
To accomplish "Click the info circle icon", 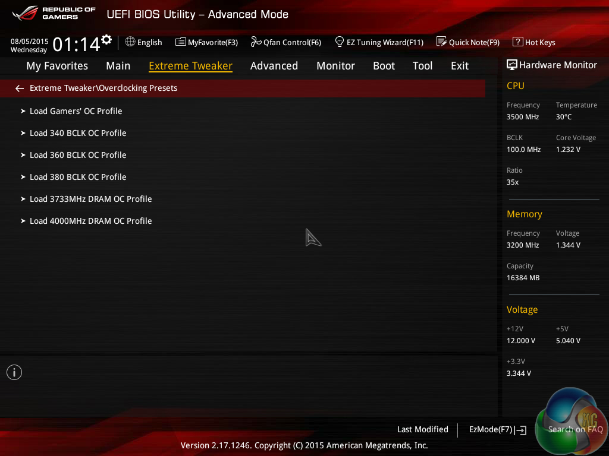I will pyautogui.click(x=14, y=372).
